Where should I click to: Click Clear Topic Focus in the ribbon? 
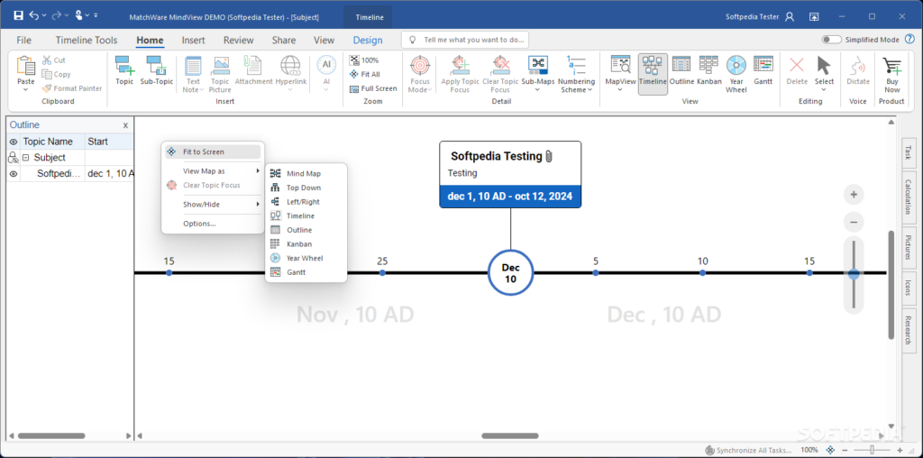pos(500,74)
